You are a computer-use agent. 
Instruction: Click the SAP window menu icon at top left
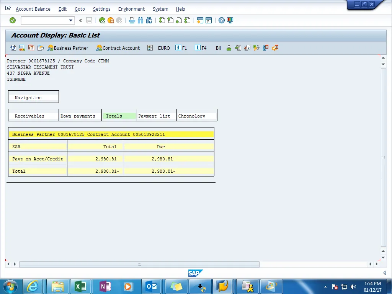(x=8, y=8)
